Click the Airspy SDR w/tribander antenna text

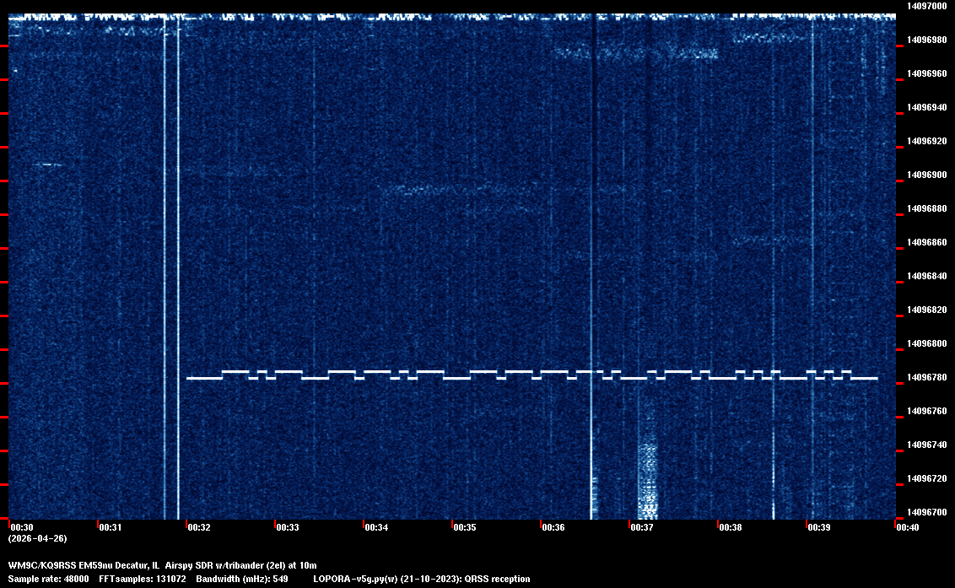click(x=240, y=565)
